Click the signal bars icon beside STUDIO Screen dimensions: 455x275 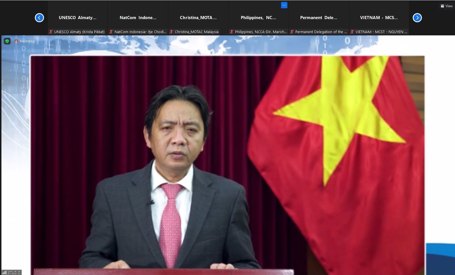click(x=4, y=272)
